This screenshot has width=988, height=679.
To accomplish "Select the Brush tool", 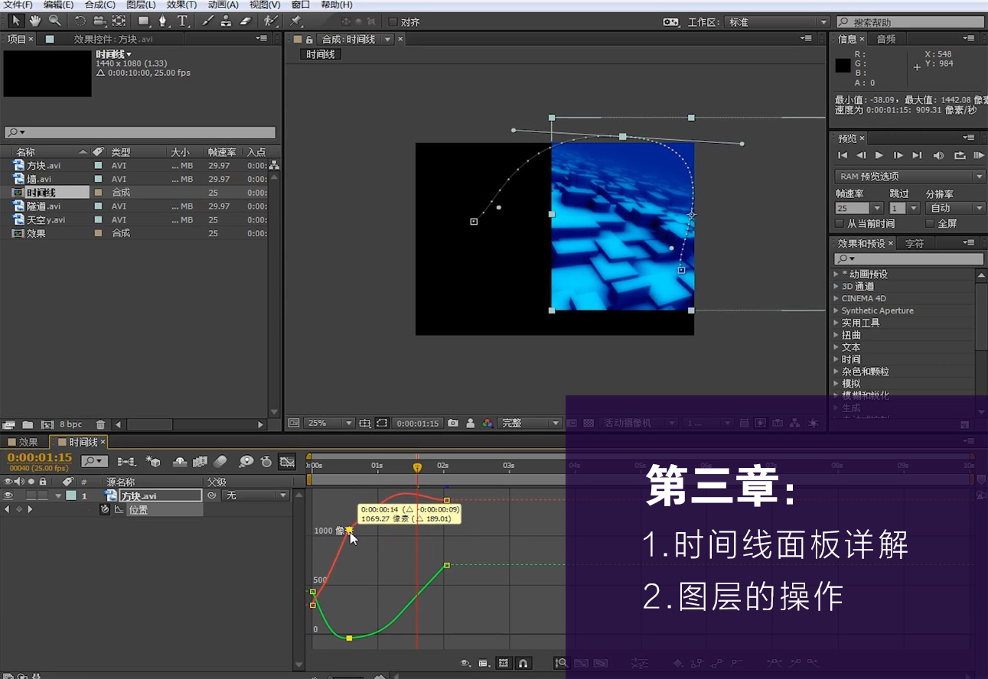I will coord(207,21).
